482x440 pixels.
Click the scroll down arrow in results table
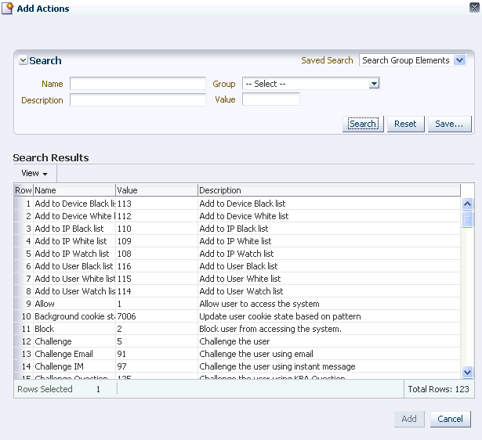468,372
